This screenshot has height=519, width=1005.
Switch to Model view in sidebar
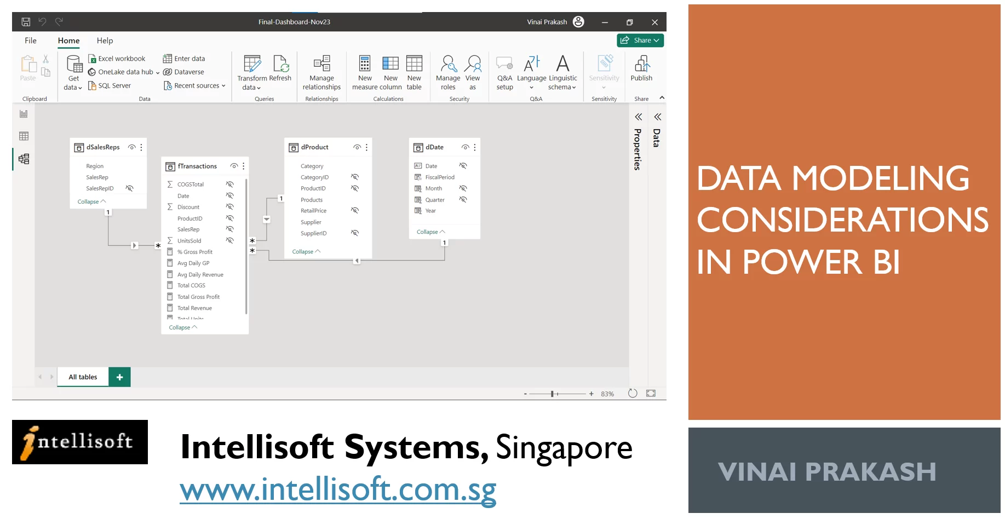pos(24,159)
